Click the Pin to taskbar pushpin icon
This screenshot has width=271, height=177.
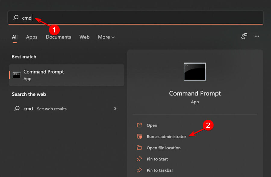tap(139, 170)
